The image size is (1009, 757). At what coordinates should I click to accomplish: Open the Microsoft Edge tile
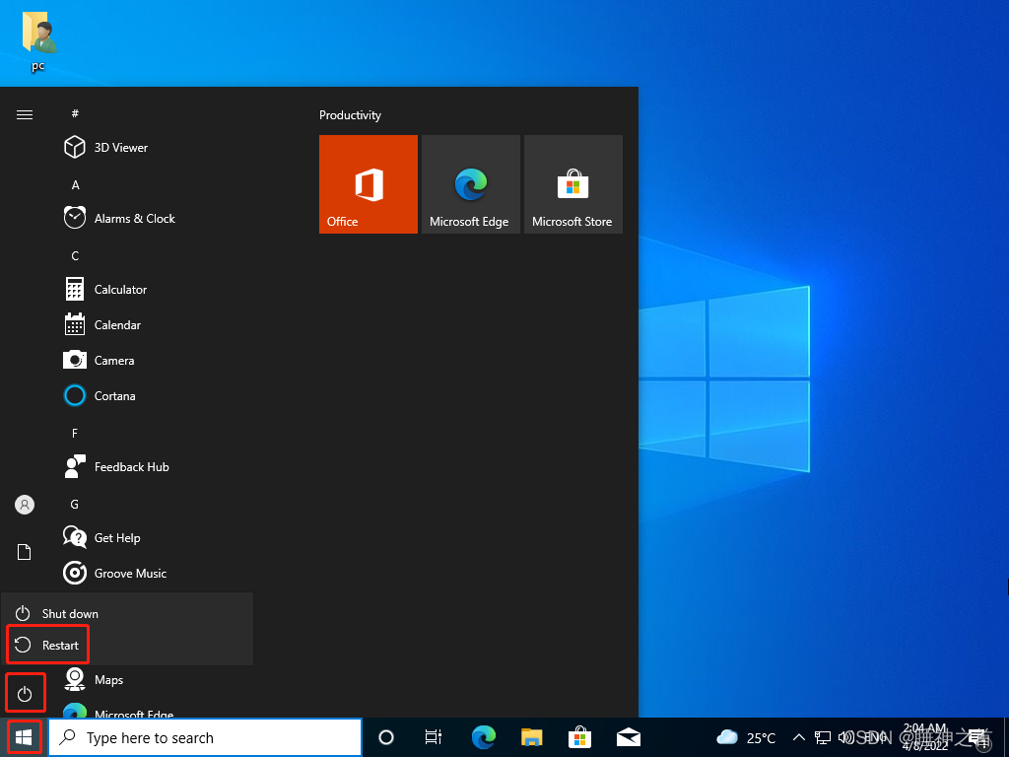(470, 184)
